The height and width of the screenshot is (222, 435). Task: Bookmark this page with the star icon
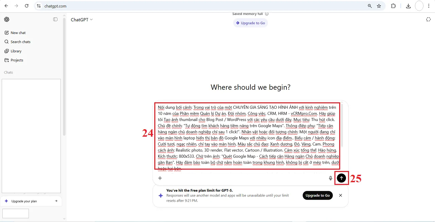379,6
